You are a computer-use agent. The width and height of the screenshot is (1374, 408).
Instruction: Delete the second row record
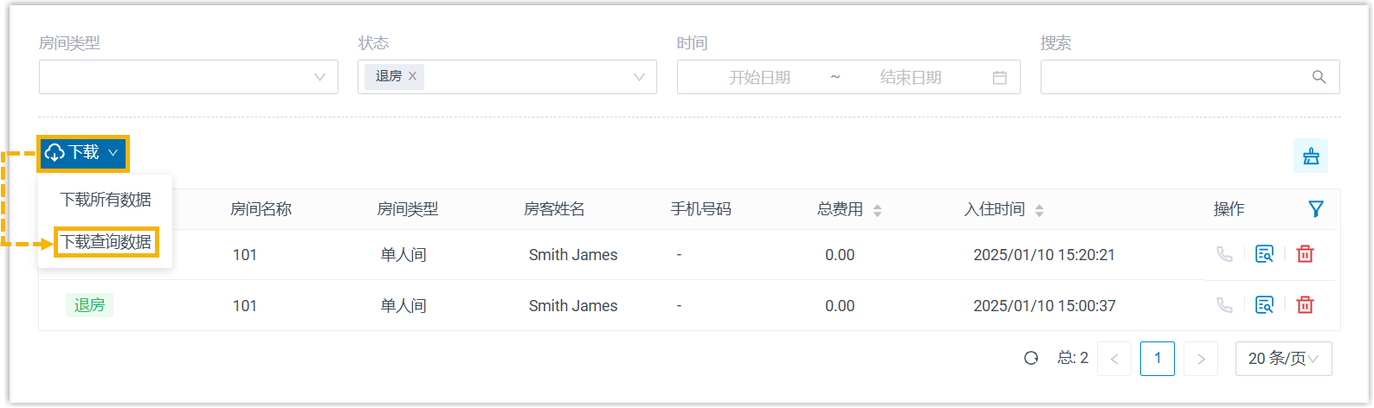[x=1305, y=305]
